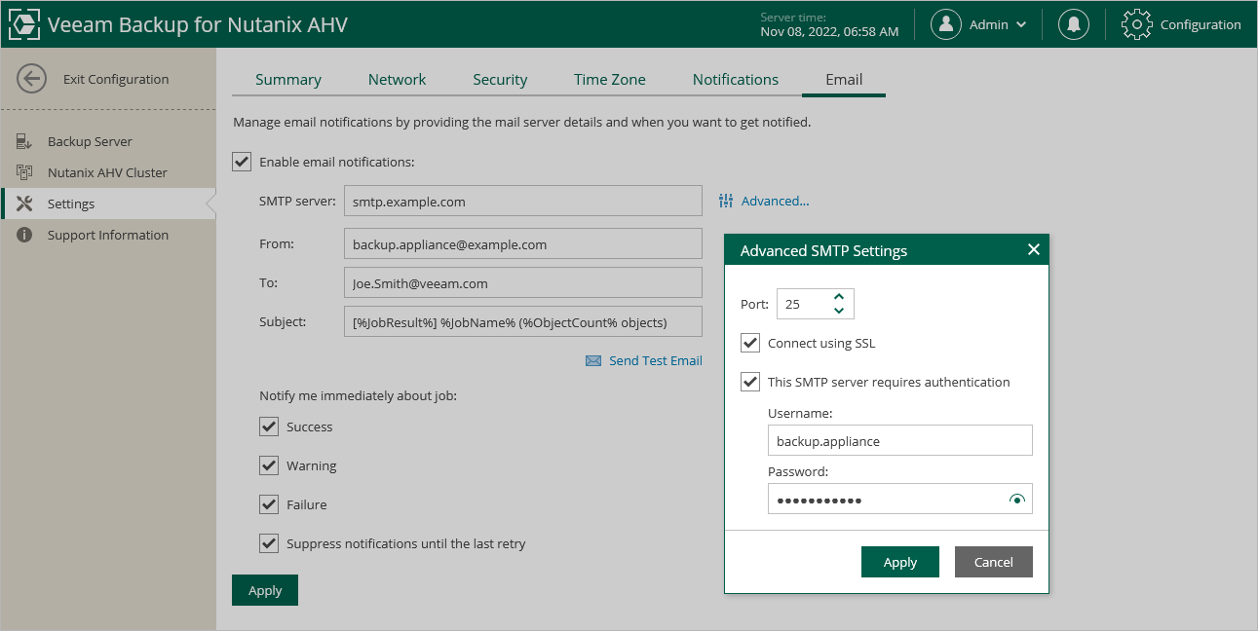Click the From email input field

[x=523, y=244]
